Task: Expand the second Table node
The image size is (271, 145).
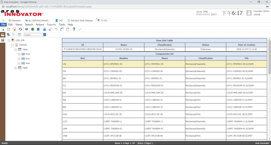Action: pos(16,68)
